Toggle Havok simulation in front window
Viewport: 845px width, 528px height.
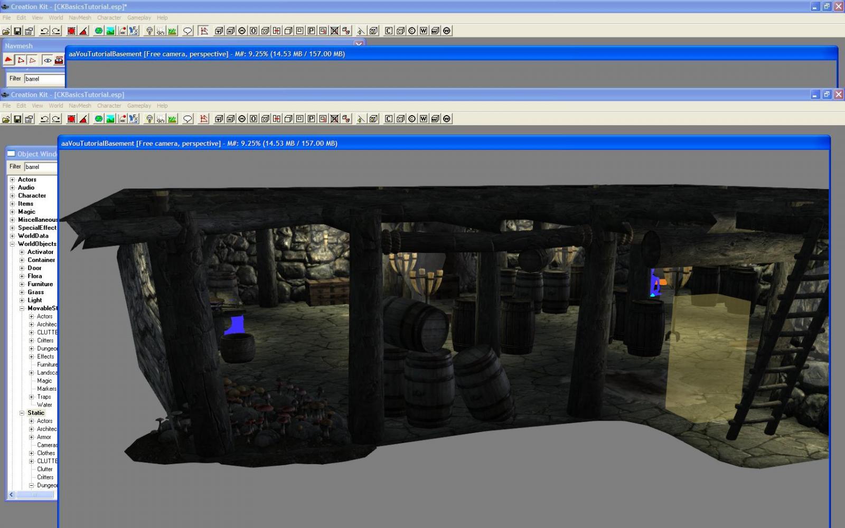(122, 119)
